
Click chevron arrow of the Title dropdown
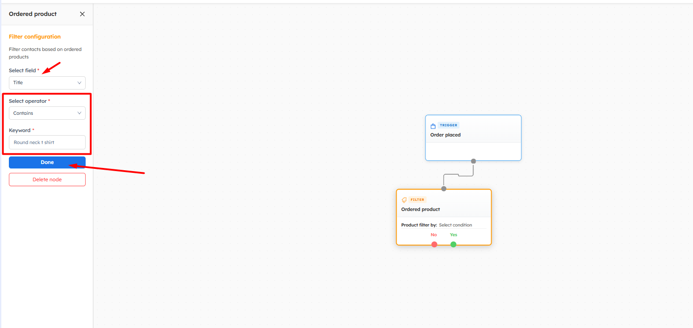pyautogui.click(x=79, y=83)
